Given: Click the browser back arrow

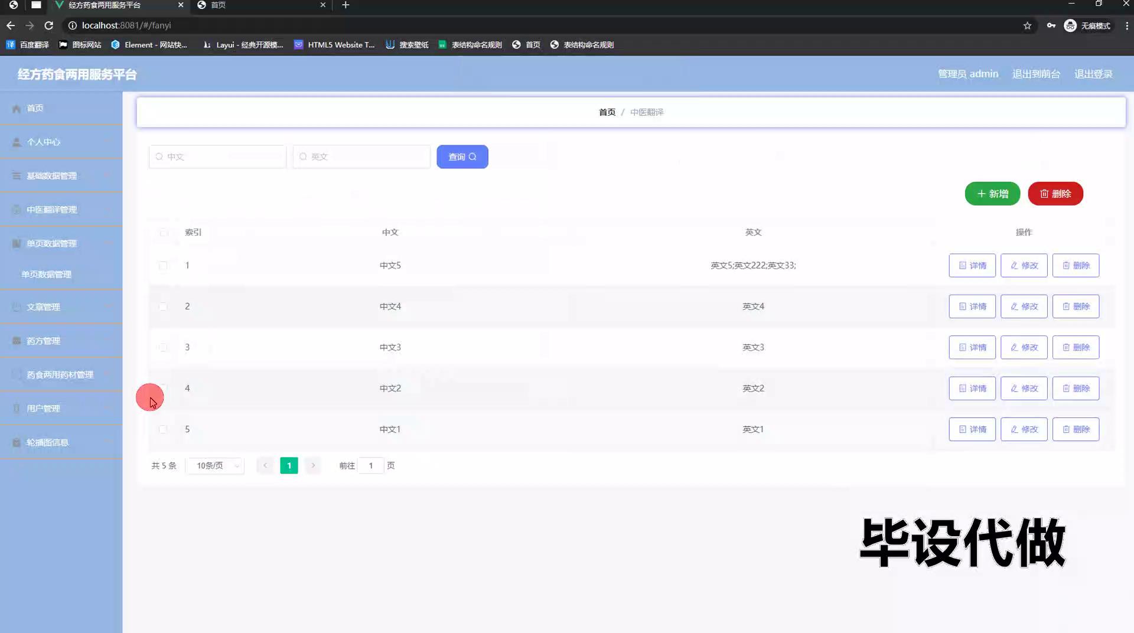Looking at the screenshot, I should pos(11,25).
